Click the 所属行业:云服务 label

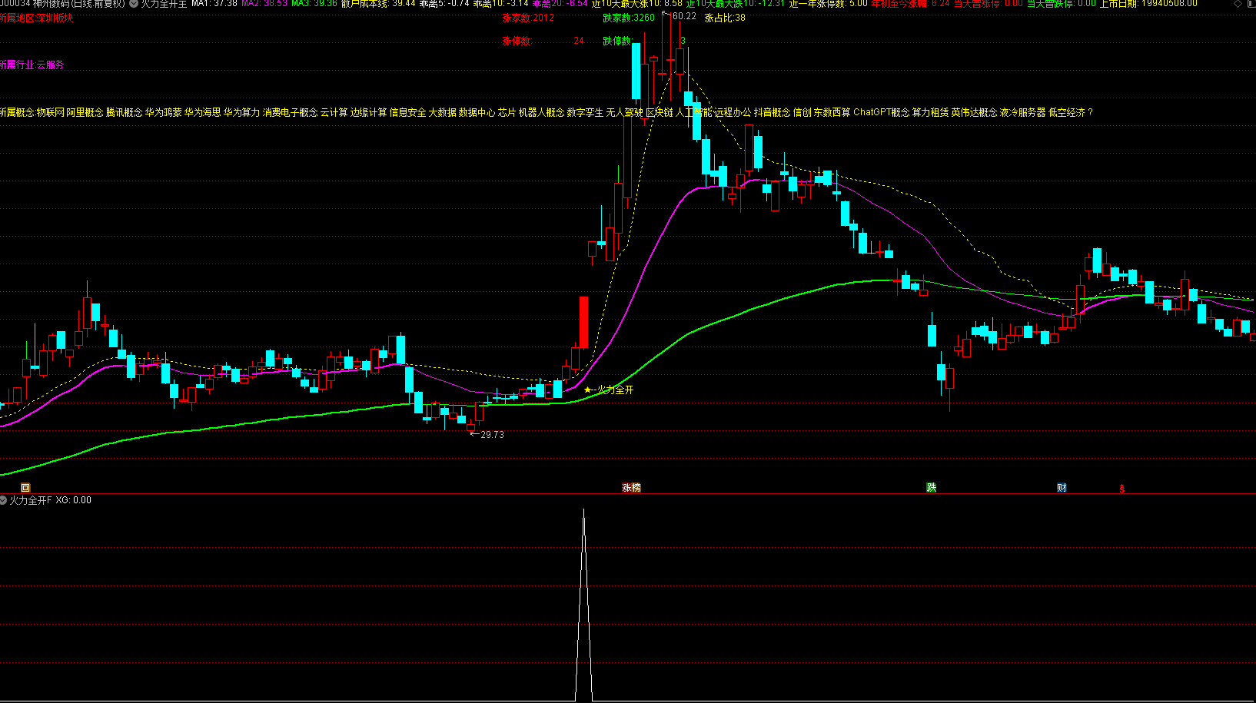coord(32,65)
